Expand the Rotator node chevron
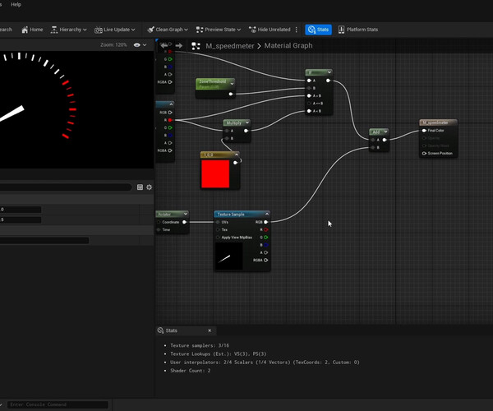 186,215
